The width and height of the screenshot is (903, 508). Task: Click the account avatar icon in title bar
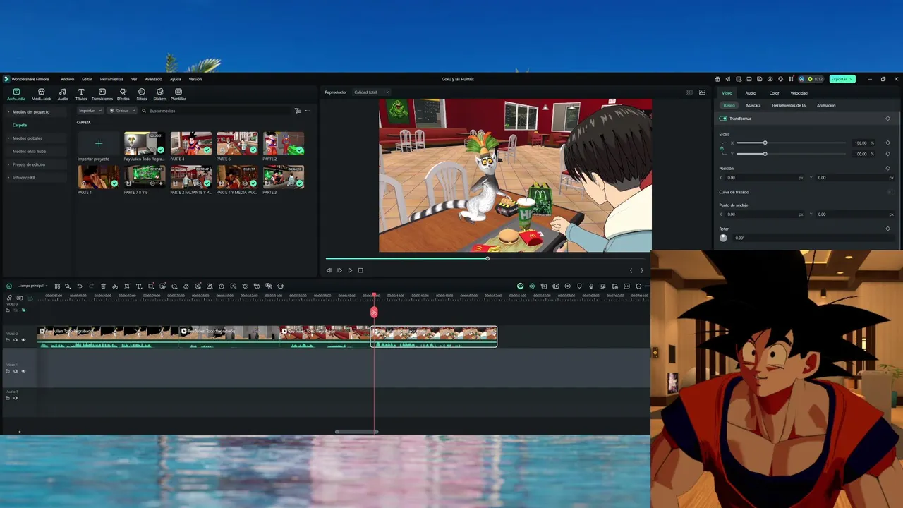click(801, 79)
